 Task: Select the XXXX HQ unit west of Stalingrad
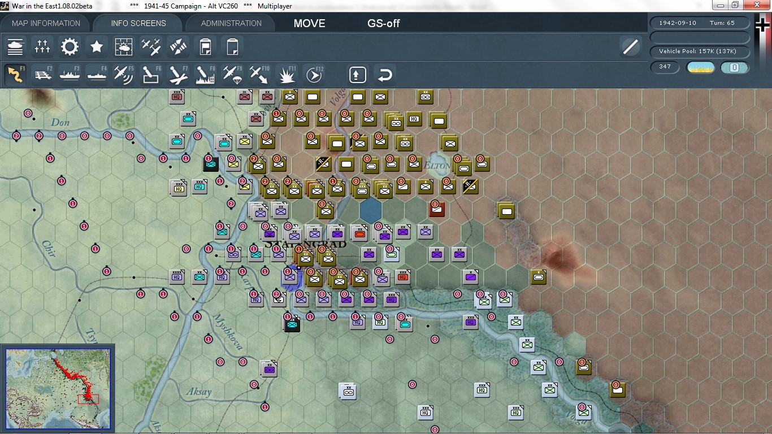coord(177,276)
